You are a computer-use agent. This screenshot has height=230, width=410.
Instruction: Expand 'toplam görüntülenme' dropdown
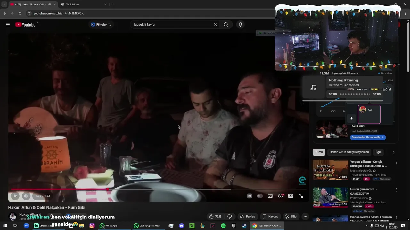point(345,73)
